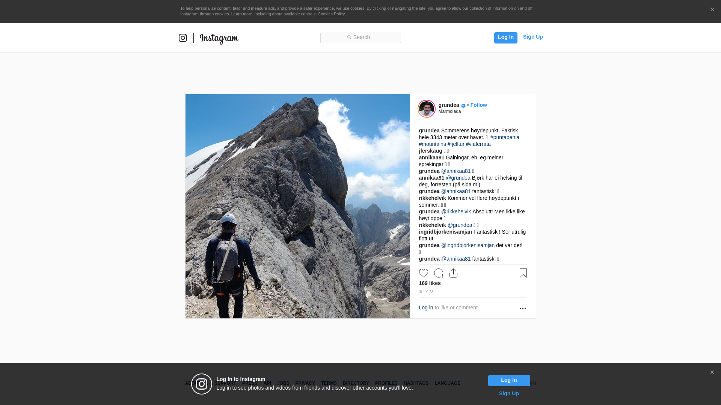Click the top Sign Up link
This screenshot has width=721, height=405.
coord(532,37)
